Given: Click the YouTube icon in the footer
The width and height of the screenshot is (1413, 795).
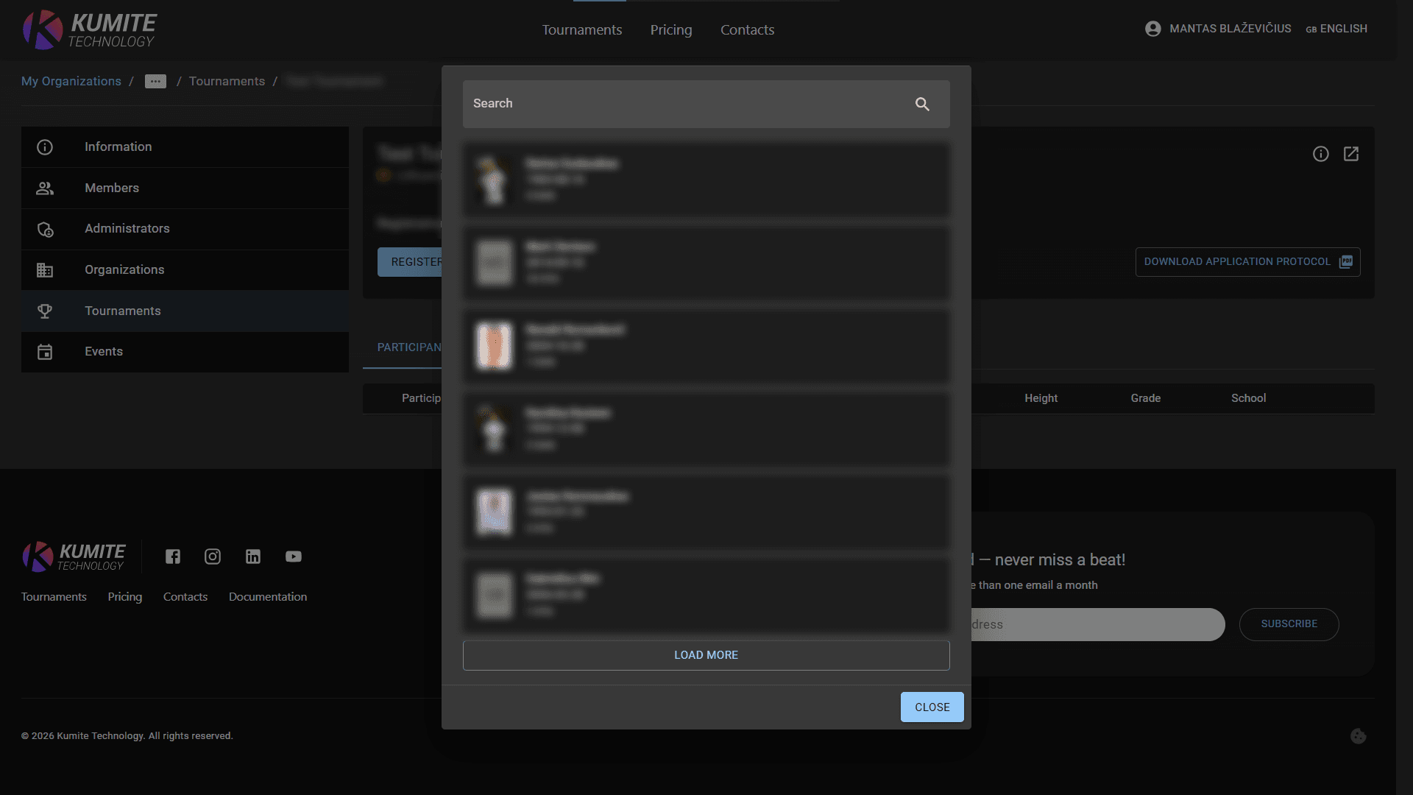Looking at the screenshot, I should (294, 556).
